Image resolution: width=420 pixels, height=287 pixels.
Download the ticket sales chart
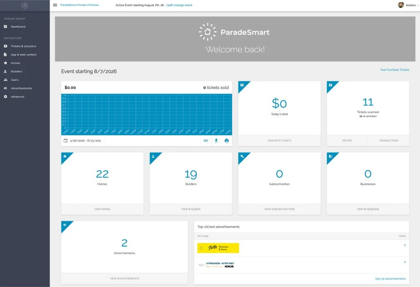click(x=216, y=140)
